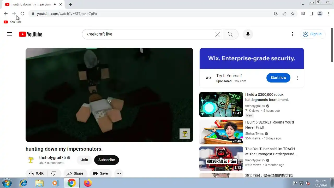Screen dimensions: 334x188
Task: Join theholygrail75 channel membership
Action: pos(84,160)
